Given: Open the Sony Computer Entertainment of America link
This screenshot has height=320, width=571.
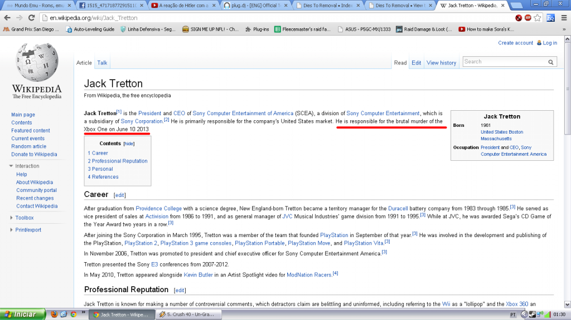Looking at the screenshot, I should click(x=243, y=113).
